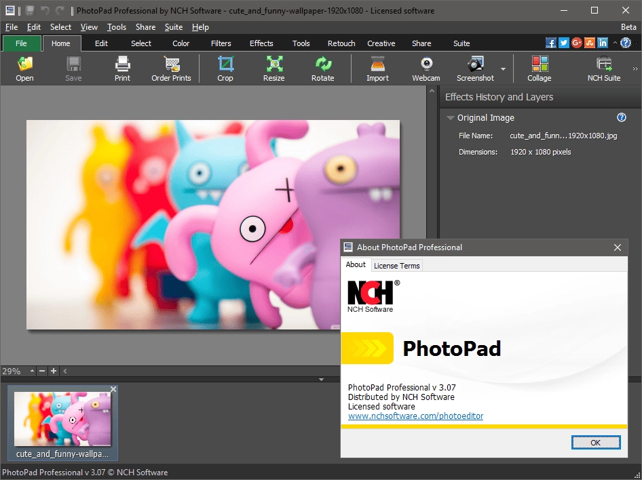Screen dimensions: 642x480
Task: Click OK in About dialog
Action: click(x=596, y=443)
